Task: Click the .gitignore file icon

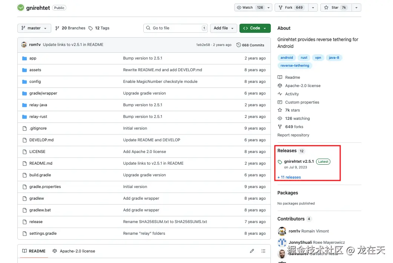Action: pos(24,128)
